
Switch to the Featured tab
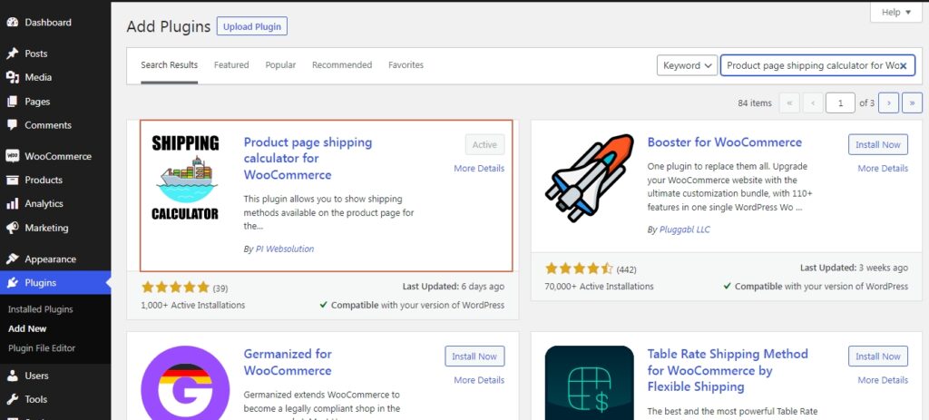pyautogui.click(x=231, y=65)
